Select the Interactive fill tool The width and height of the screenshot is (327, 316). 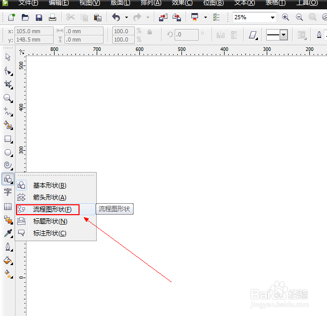click(8, 274)
